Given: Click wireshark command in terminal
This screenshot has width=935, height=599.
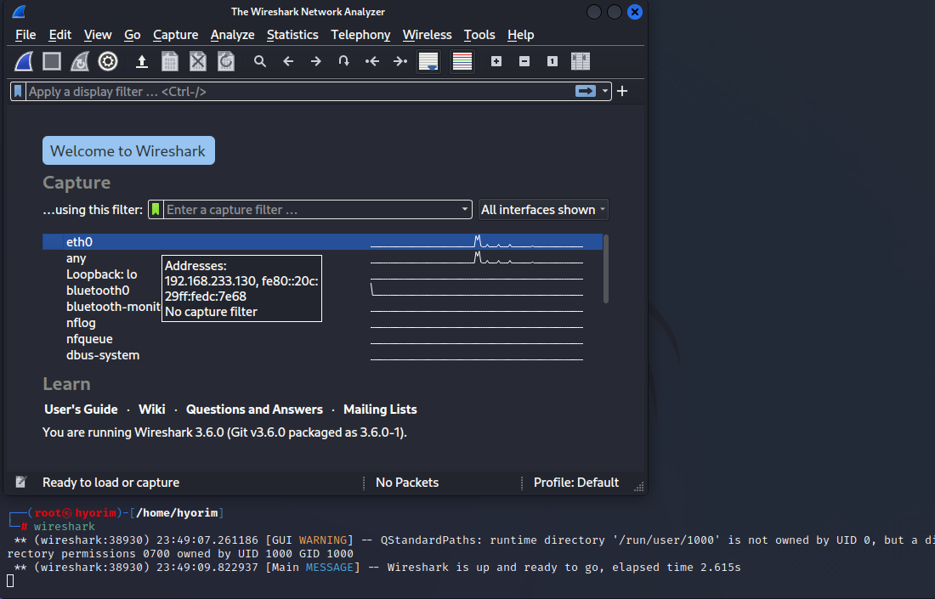Looking at the screenshot, I should pos(65,526).
